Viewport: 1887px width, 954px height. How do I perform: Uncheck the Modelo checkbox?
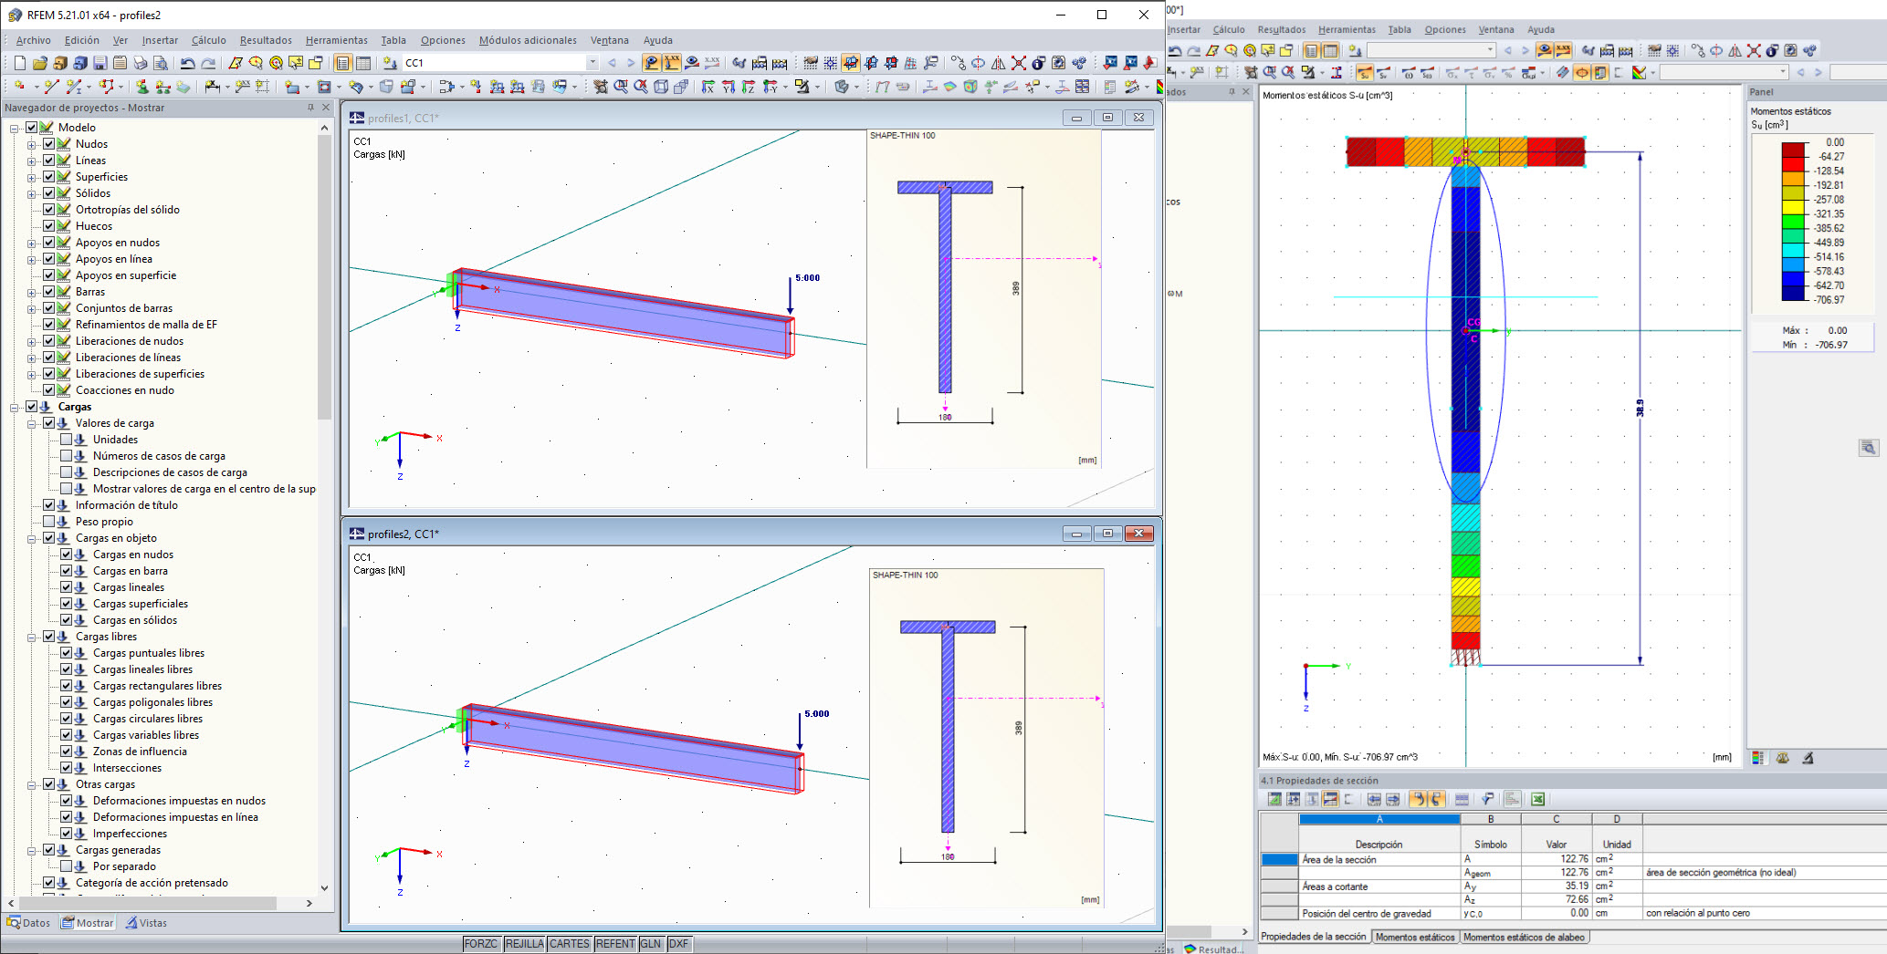tap(32, 128)
